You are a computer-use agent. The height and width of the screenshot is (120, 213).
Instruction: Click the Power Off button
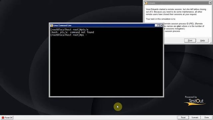[x=7, y=118]
